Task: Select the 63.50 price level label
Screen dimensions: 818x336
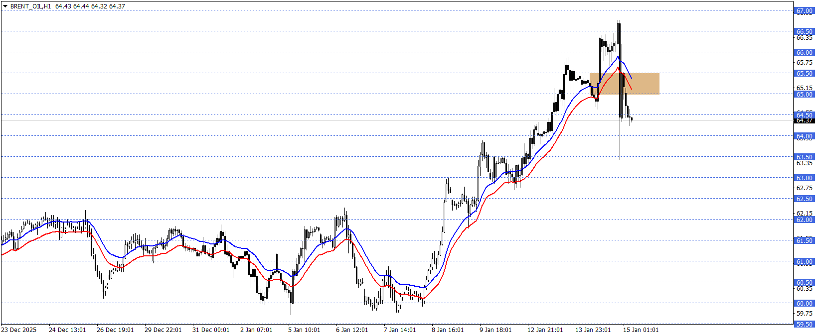Action: [804, 157]
